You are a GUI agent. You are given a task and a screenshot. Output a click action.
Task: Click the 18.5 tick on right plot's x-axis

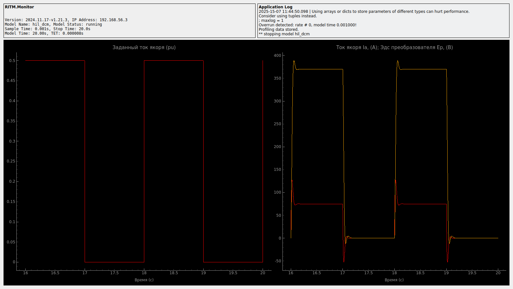[x=420, y=273]
